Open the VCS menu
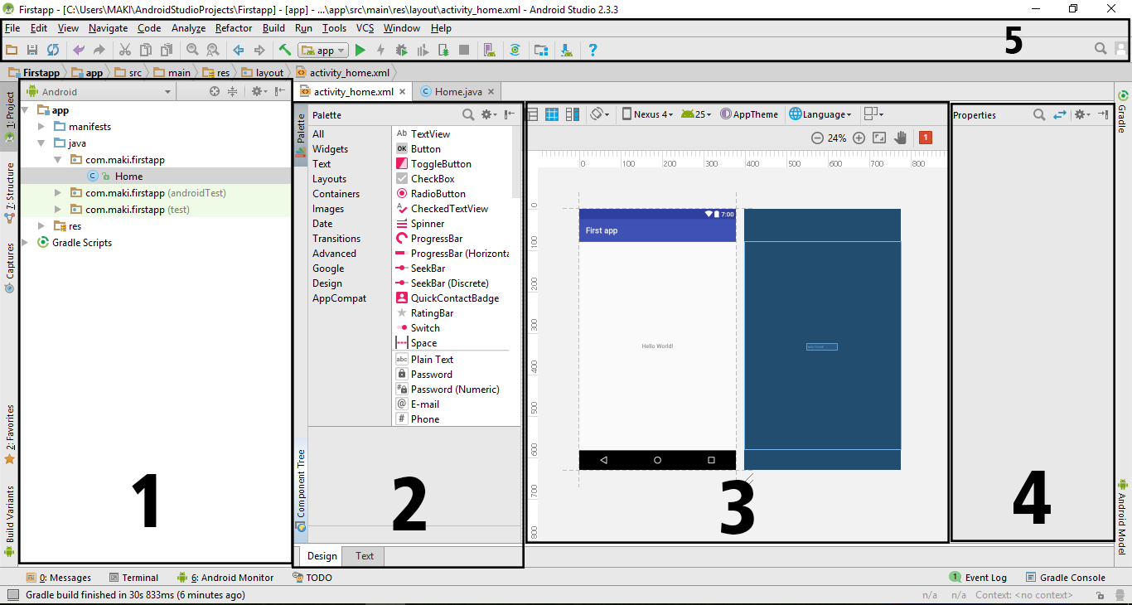This screenshot has width=1132, height=605. (365, 28)
